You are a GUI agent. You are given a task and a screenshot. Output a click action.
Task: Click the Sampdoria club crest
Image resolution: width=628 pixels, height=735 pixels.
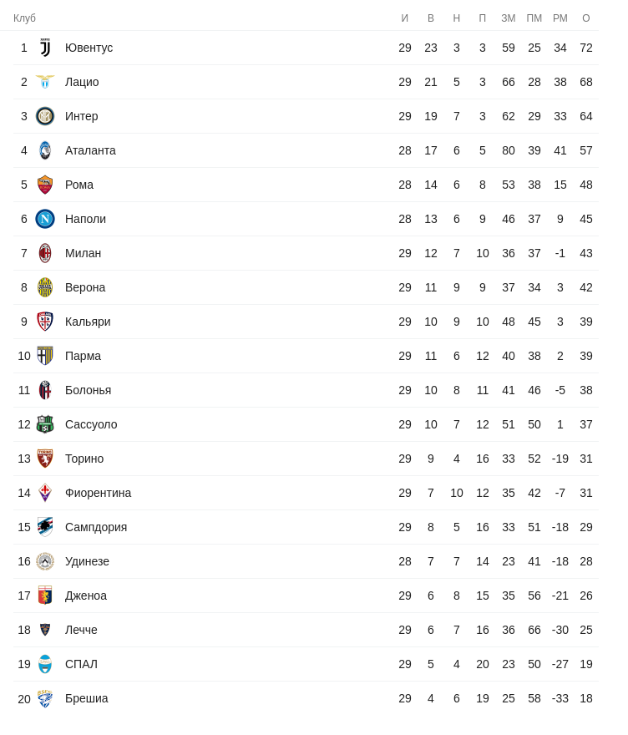click(x=45, y=527)
